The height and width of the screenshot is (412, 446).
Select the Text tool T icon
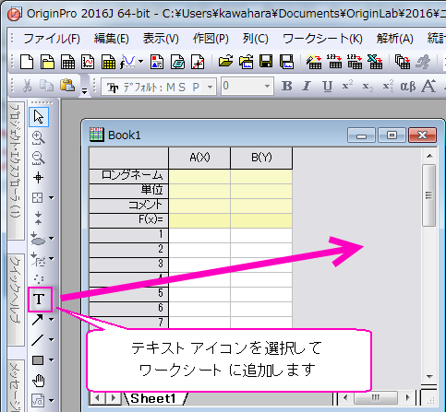(39, 300)
